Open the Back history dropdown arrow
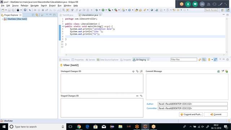 point(181,10)
